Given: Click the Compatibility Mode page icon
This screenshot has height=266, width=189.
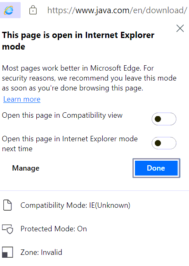Looking at the screenshot, I should pyautogui.click(x=7, y=205).
